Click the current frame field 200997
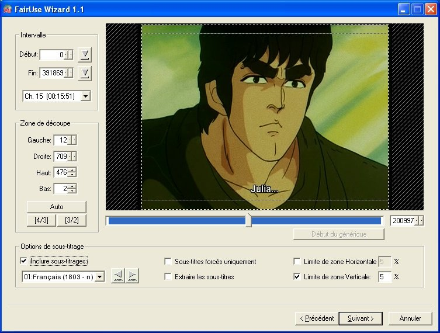The width and height of the screenshot is (440, 333). coord(403,221)
